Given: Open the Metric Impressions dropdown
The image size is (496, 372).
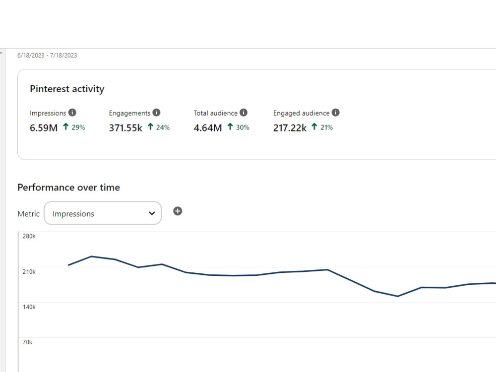Looking at the screenshot, I should (103, 213).
